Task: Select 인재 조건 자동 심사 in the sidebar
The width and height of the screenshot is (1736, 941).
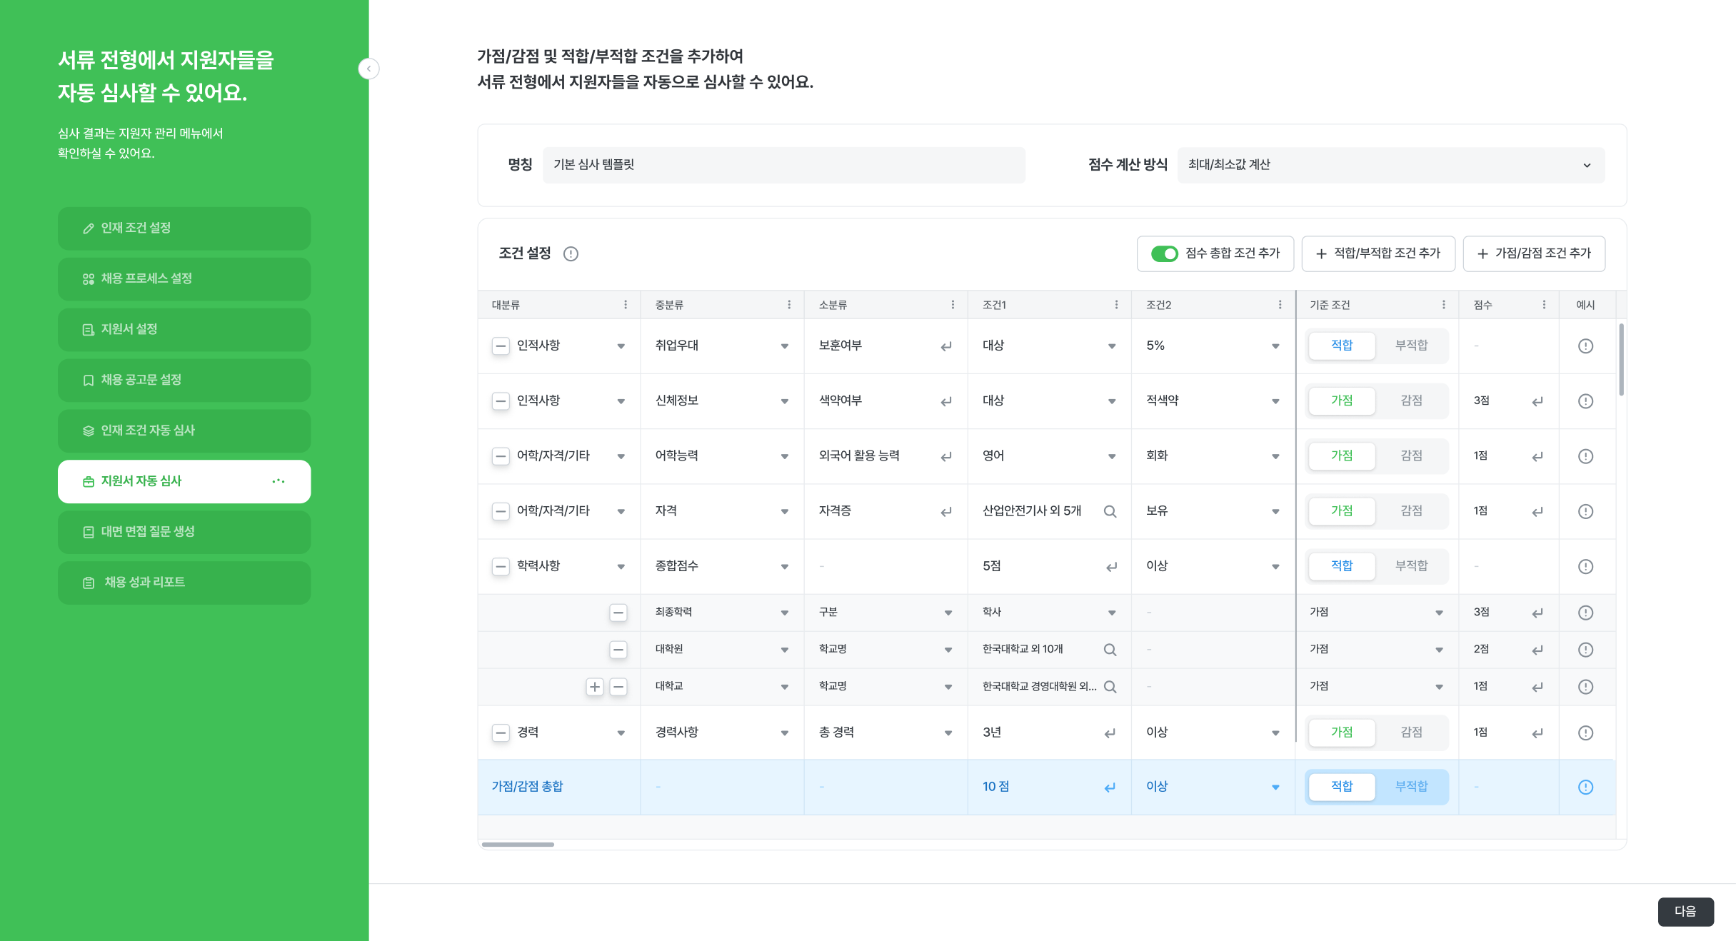Action: pos(184,431)
